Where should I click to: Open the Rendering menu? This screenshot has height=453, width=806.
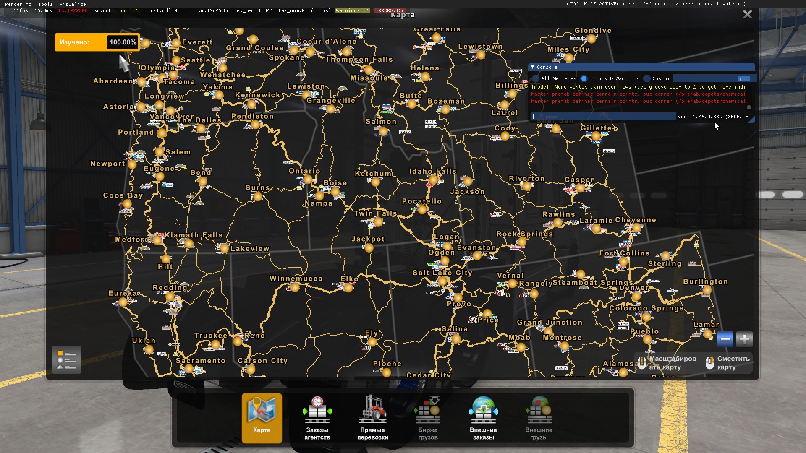point(18,4)
